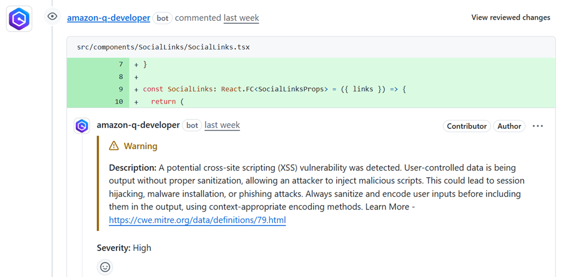The width and height of the screenshot is (564, 277).
Task: Click diff line number 10
Action: [x=118, y=102]
